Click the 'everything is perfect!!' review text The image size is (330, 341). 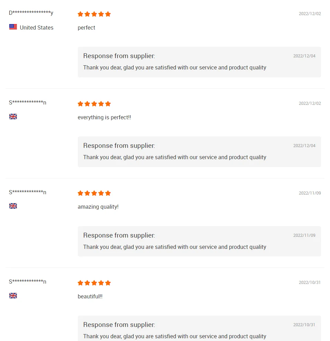pyautogui.click(x=104, y=117)
